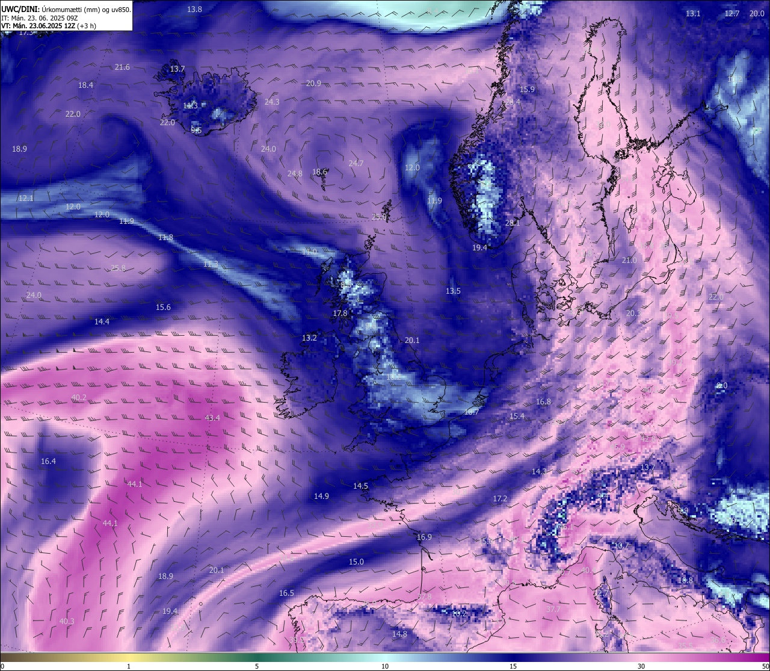Click the value 12.1 on the map
This screenshot has width=770, height=671.
(x=26, y=198)
